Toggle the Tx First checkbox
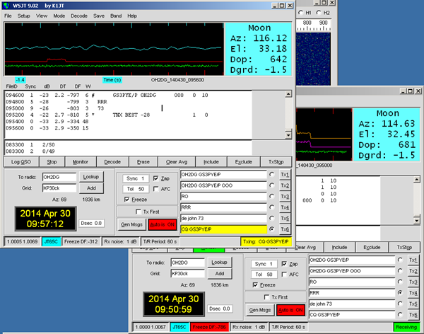Viewport: 424px width, 334px height. (139, 212)
